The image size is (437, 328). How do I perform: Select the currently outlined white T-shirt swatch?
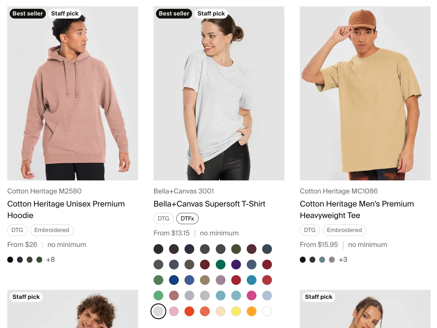[158, 311]
